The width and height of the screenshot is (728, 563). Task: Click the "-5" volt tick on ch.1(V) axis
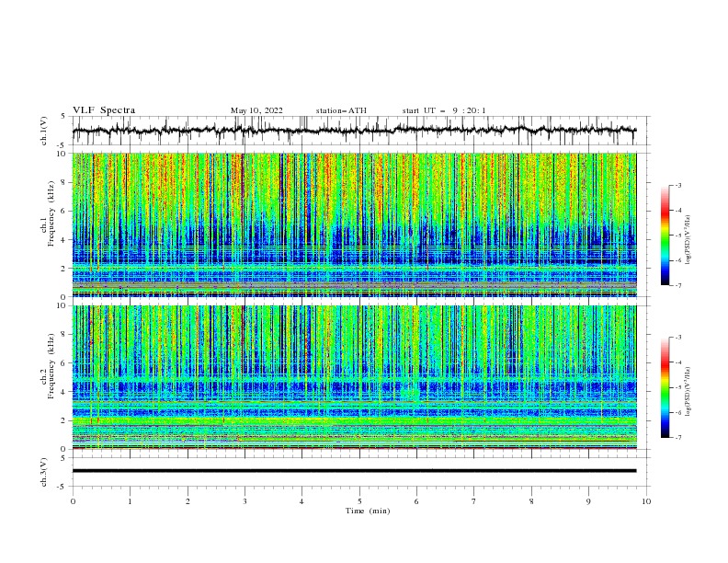pos(63,145)
